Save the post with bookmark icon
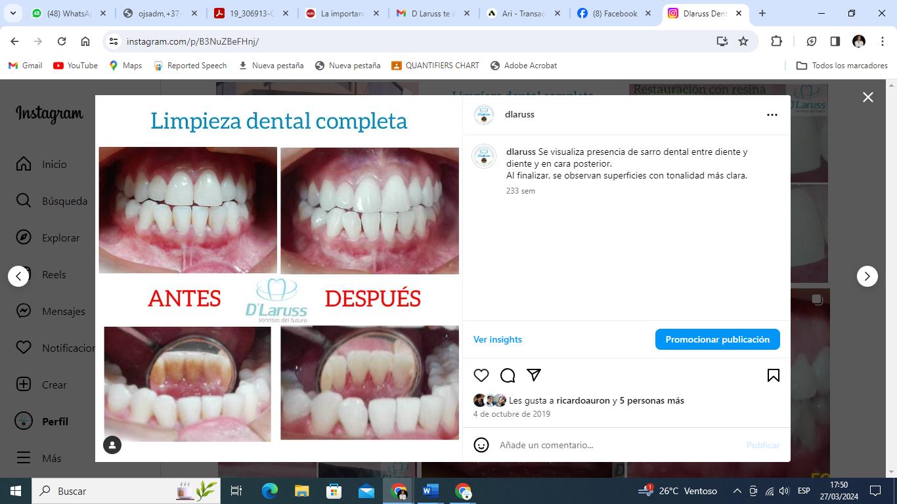897x504 pixels. pos(774,375)
